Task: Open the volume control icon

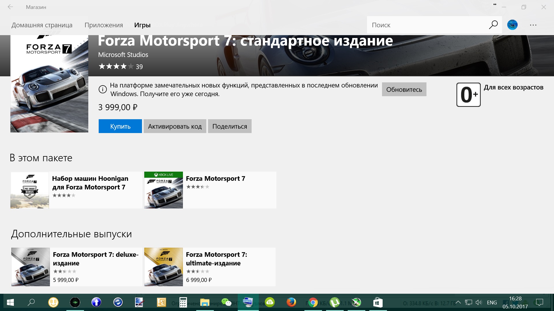Action: point(478,302)
